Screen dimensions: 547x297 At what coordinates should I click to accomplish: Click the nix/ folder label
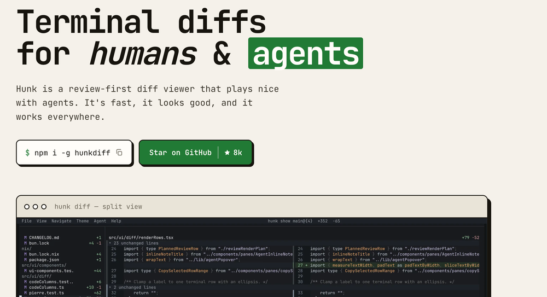[26, 249]
